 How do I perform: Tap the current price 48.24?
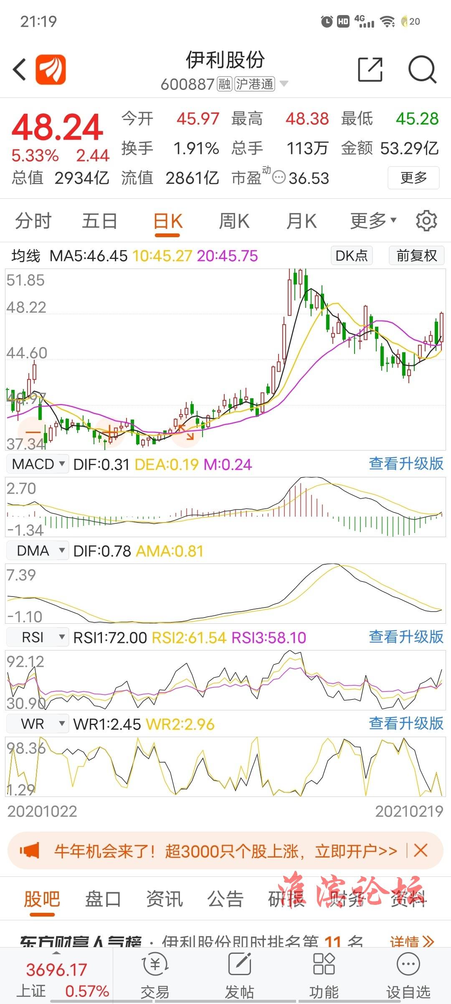click(58, 127)
